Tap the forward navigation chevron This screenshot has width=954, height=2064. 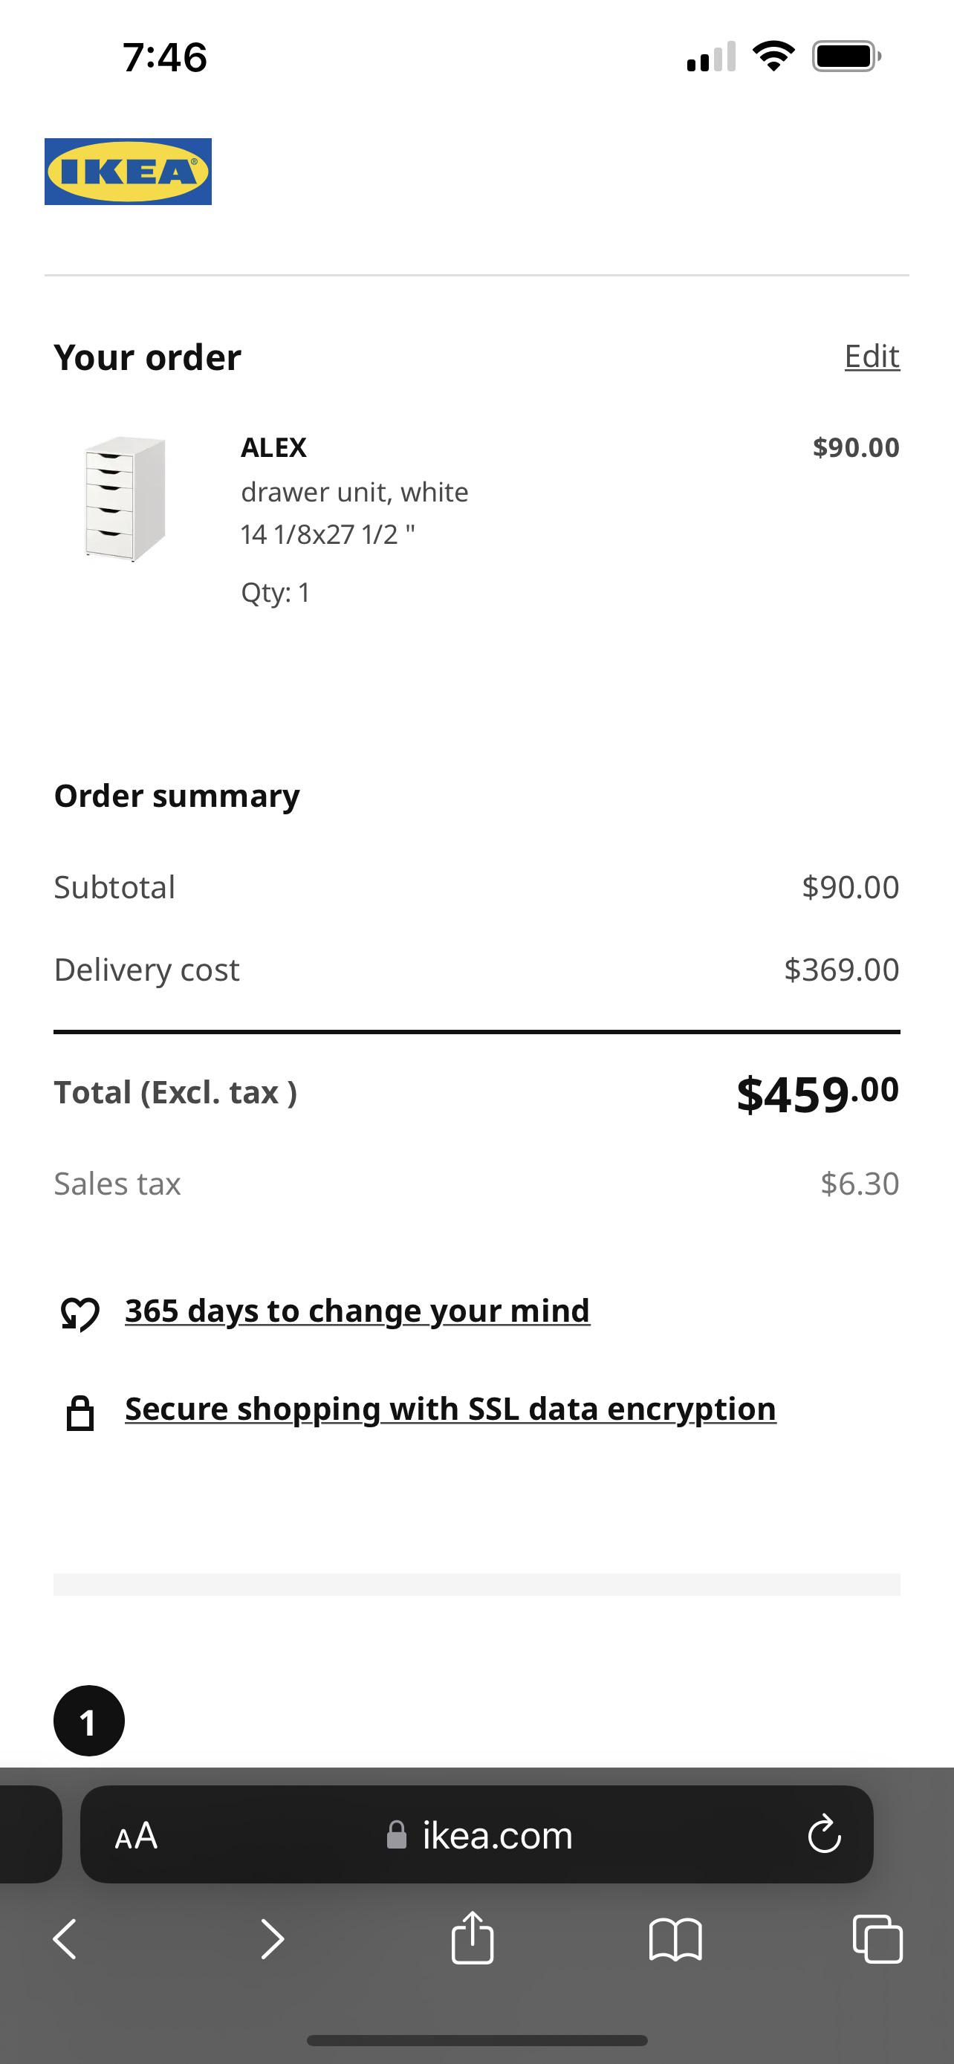point(273,1940)
